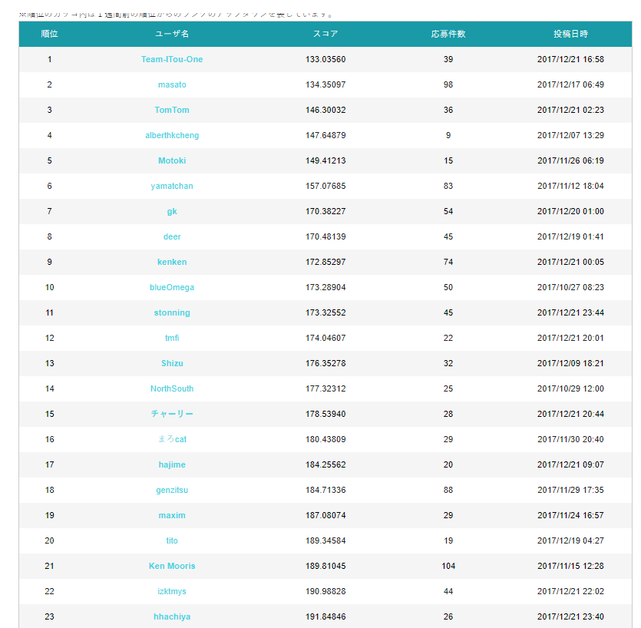Image resolution: width=641 pixels, height=628 pixels.
Task: Visit kenken's profile link
Action: pos(172,262)
